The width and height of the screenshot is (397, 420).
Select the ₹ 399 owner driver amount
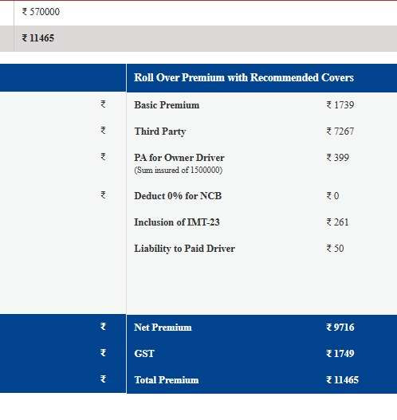tap(337, 158)
